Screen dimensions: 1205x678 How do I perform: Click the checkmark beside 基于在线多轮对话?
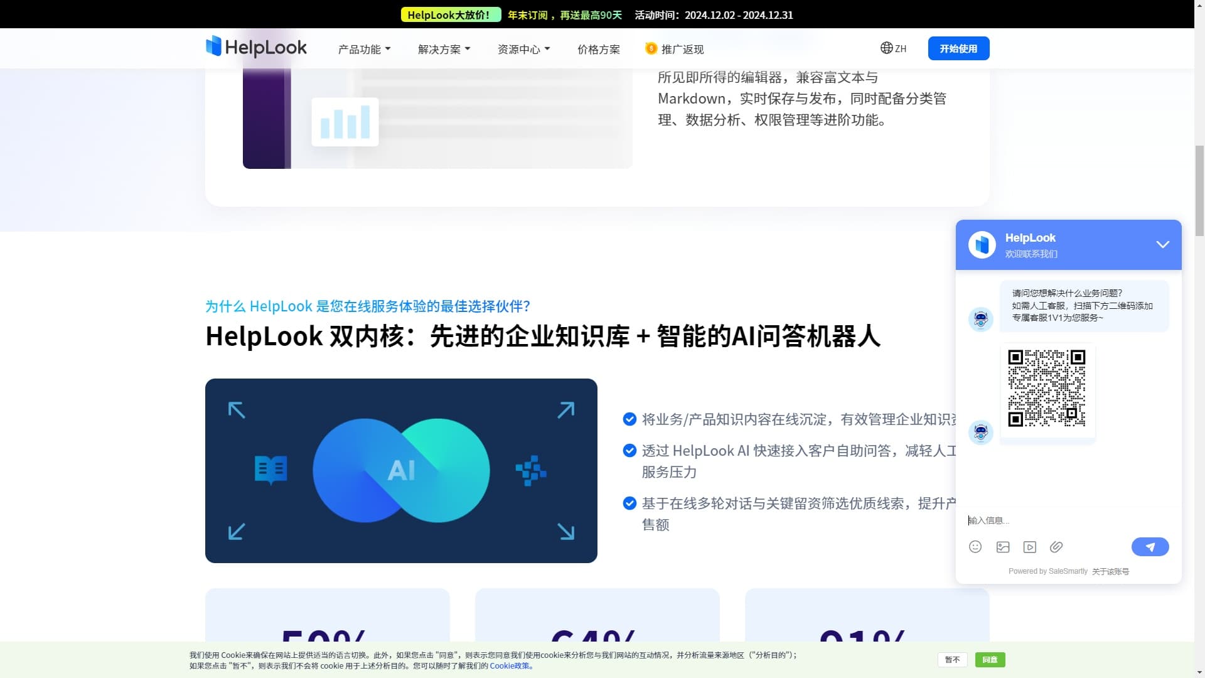pyautogui.click(x=629, y=503)
